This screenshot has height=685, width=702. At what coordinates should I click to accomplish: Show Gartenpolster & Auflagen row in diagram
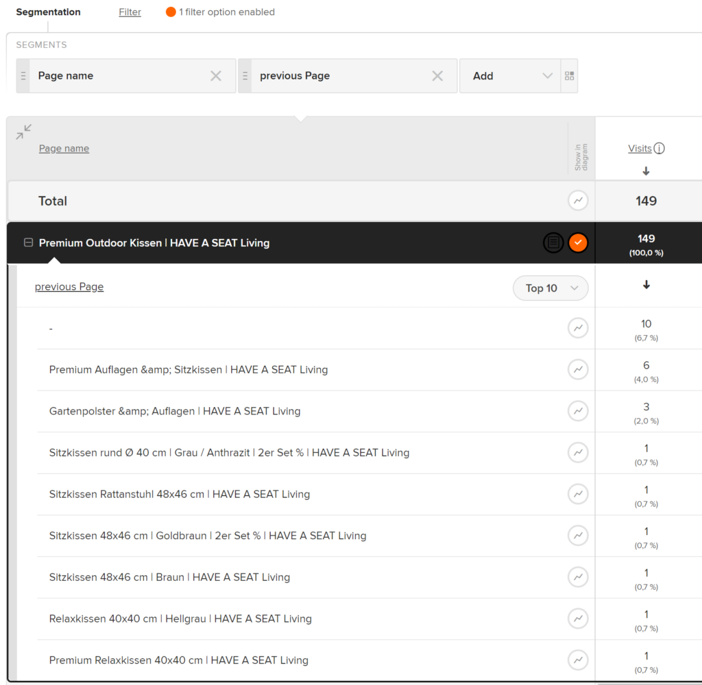pos(578,411)
